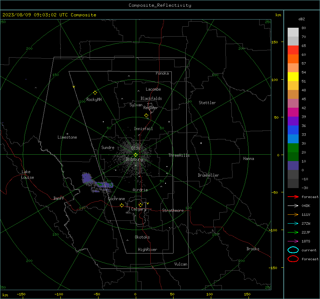The image size is (320, 299).
Task: Select the purple 36-39 dBZ color swatch
Action: (x=293, y=121)
